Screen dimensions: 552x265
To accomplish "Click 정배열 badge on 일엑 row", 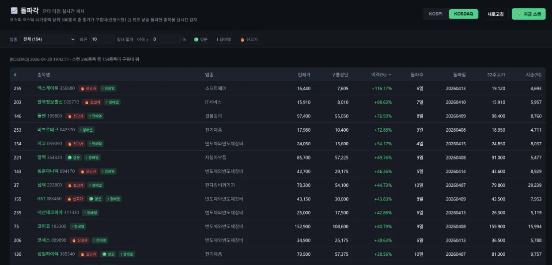I will tap(92, 157).
